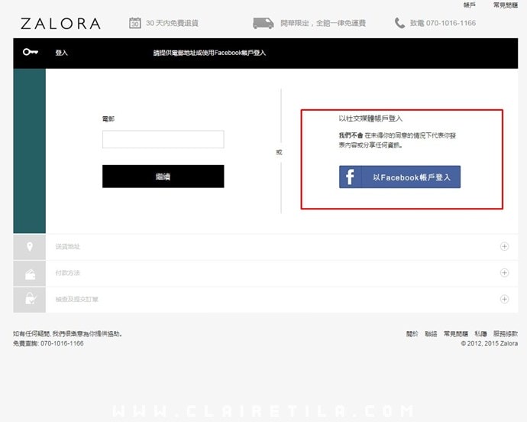Screen dimensions: 527x422
Task: Click the wallet 付款方法 icon
Action: tap(31, 274)
